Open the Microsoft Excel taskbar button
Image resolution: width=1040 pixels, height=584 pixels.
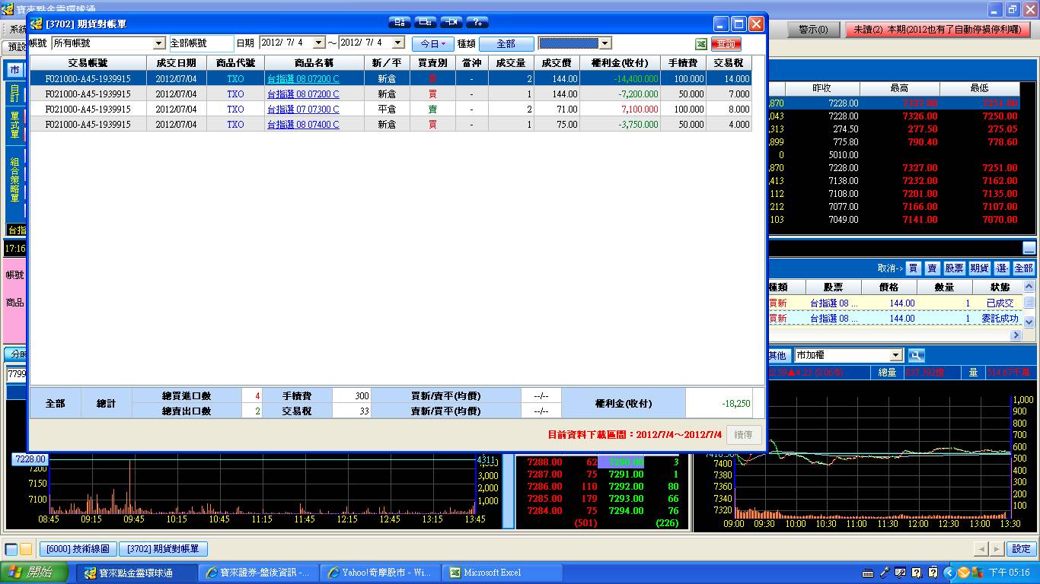504,573
